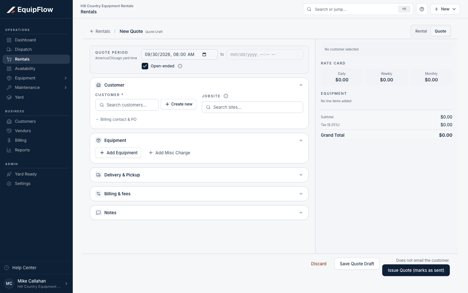Open Customers in the sidebar
This screenshot has height=293, width=468.
(36, 121)
